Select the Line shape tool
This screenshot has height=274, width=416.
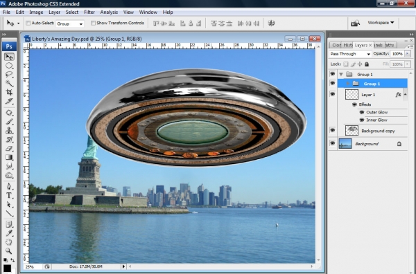click(9, 213)
